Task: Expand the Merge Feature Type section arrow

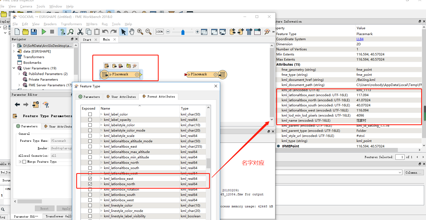Action: (x=20, y=162)
